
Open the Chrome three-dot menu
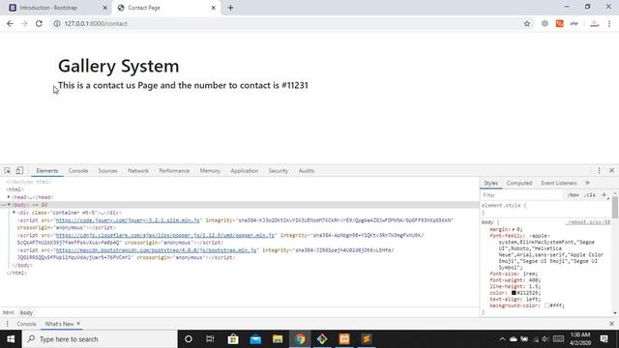609,23
